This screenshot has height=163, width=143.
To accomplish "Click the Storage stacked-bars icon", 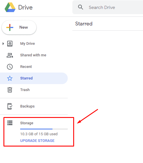I will point(10,123).
